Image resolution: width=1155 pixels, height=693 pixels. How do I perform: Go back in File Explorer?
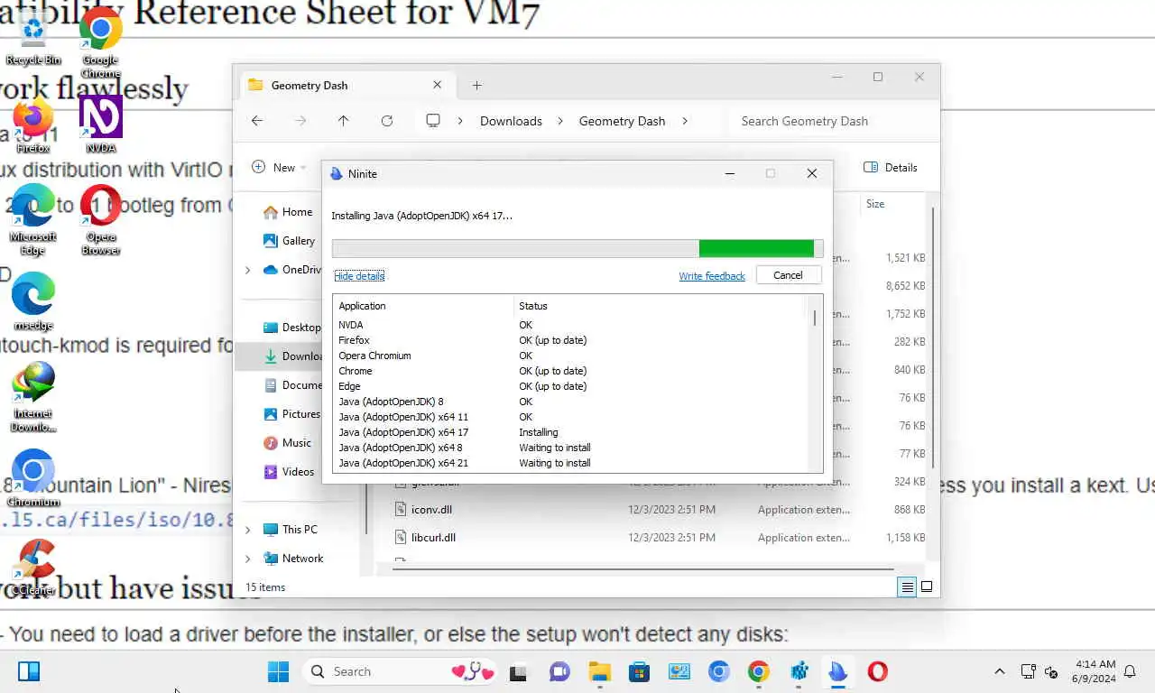[x=257, y=121]
